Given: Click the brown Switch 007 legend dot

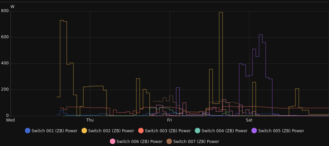Looking at the screenshot, I should (169, 141).
